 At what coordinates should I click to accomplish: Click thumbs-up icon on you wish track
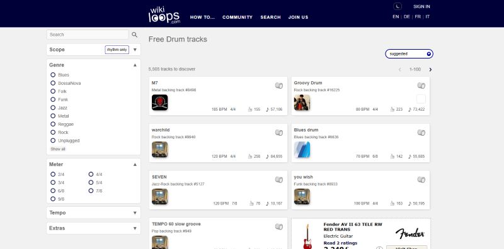coord(392,204)
